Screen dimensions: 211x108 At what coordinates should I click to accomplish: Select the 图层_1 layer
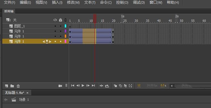coord(20,26)
